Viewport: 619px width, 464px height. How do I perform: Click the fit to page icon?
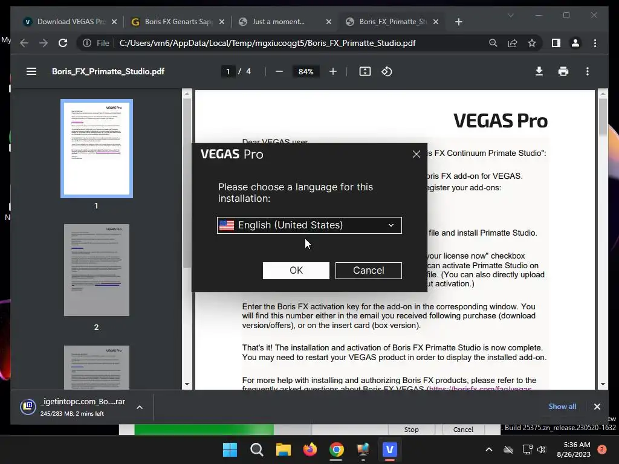coord(365,71)
